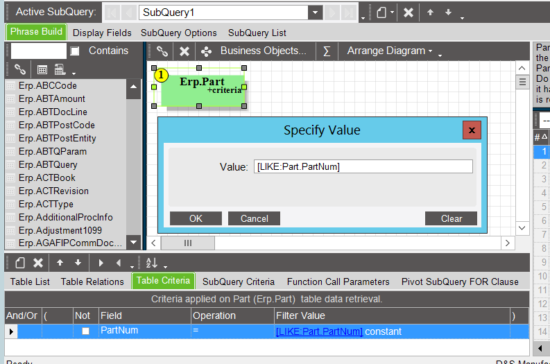
Task: Click the Business Objects... button
Action: (x=263, y=51)
